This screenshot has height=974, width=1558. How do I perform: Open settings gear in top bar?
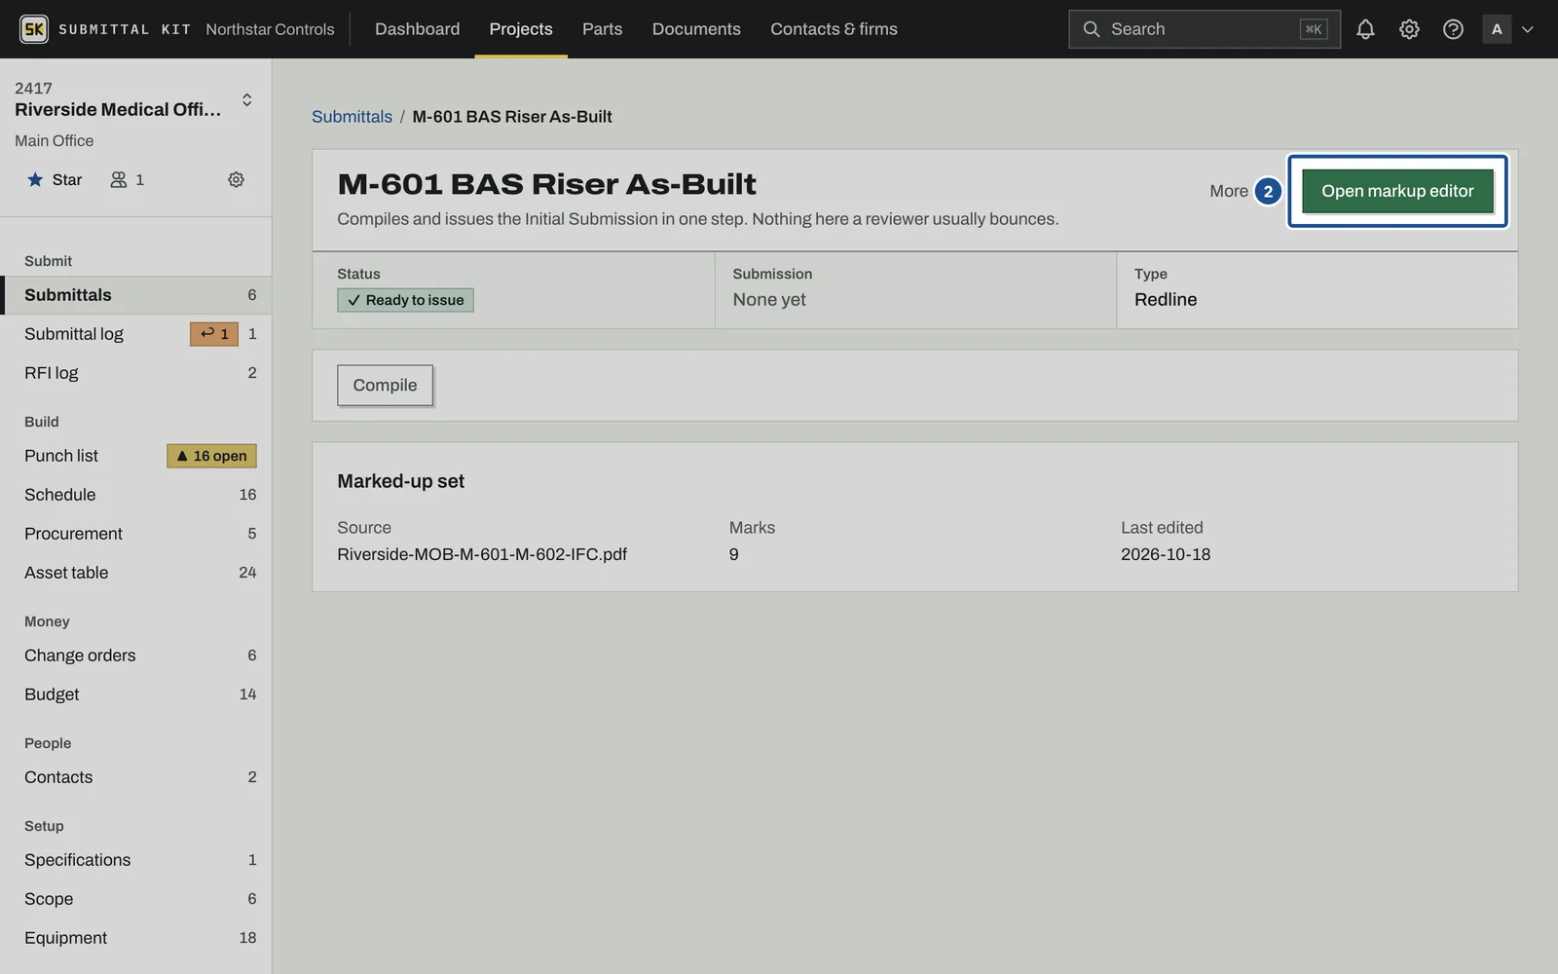click(1409, 29)
